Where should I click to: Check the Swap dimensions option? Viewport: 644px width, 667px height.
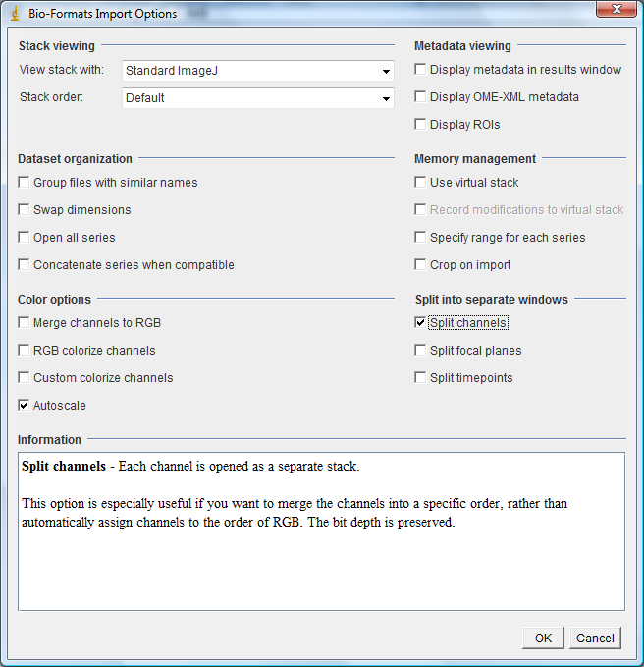[x=25, y=210]
